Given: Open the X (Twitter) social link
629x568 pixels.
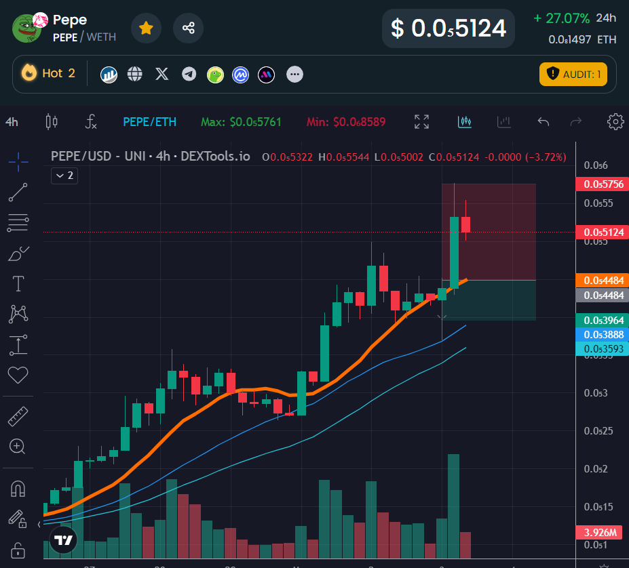Looking at the screenshot, I should (x=162, y=74).
